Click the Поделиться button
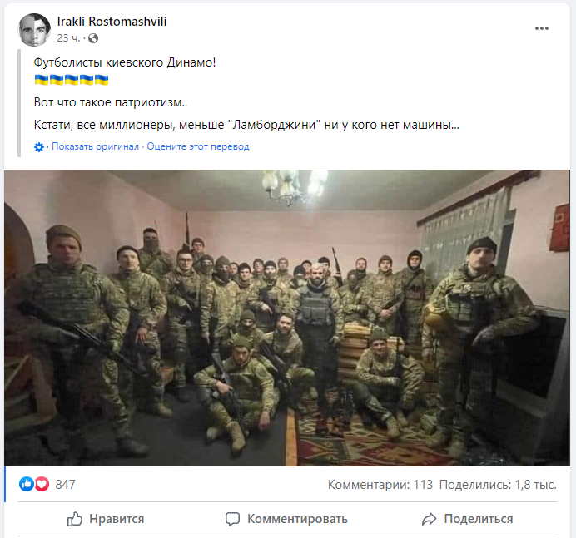This screenshot has height=538, width=576. [467, 519]
